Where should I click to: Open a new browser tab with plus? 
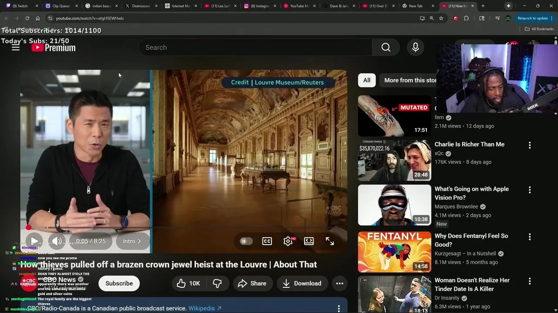(x=483, y=6)
